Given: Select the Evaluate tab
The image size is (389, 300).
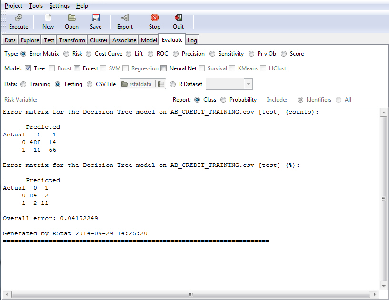Looking at the screenshot, I should pyautogui.click(x=172, y=39).
